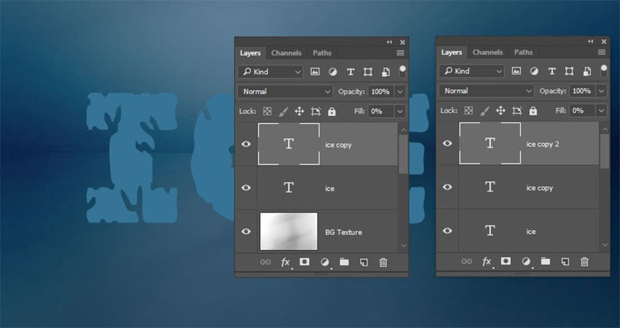Hide the 'ice' layer in left panel
The height and width of the screenshot is (328, 620).
[x=246, y=187]
